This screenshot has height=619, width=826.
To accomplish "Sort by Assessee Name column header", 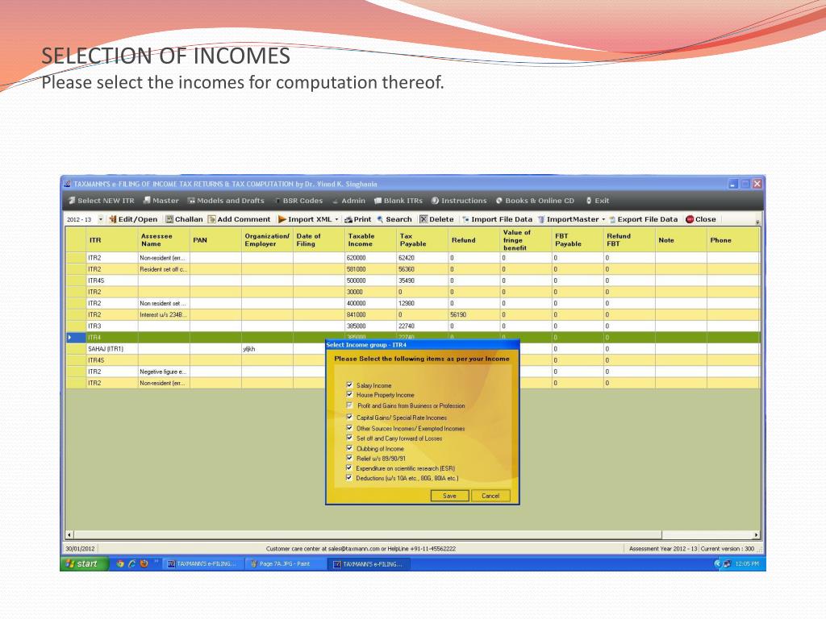I will click(163, 240).
